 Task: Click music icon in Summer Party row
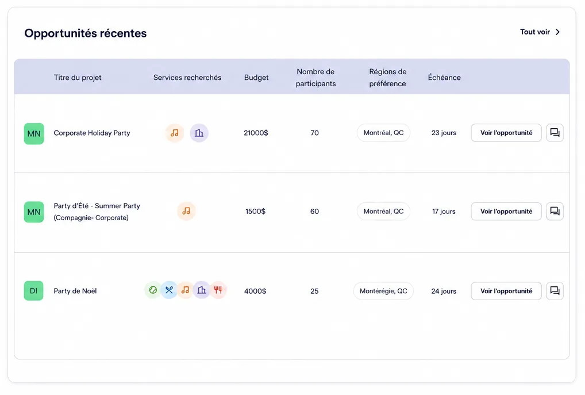coord(186,211)
